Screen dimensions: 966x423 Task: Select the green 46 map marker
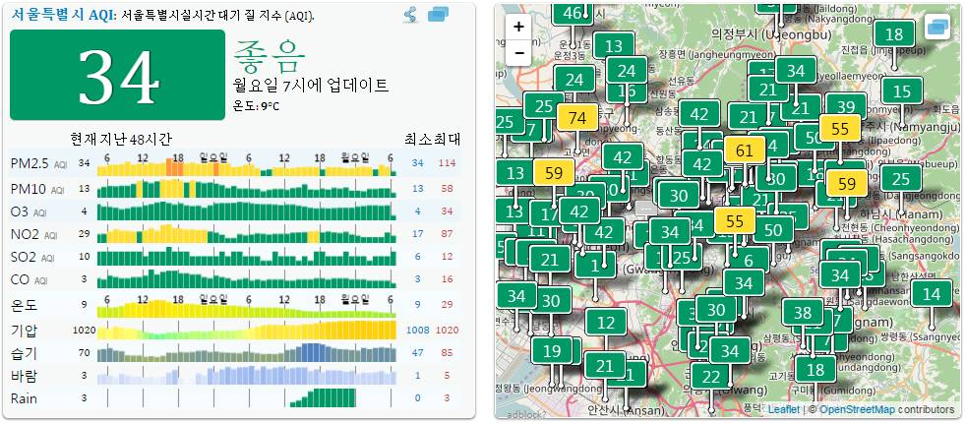pyautogui.click(x=573, y=13)
